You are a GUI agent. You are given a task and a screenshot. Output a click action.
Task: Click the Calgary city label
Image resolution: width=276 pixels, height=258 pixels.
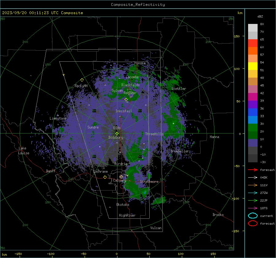pos(120,180)
